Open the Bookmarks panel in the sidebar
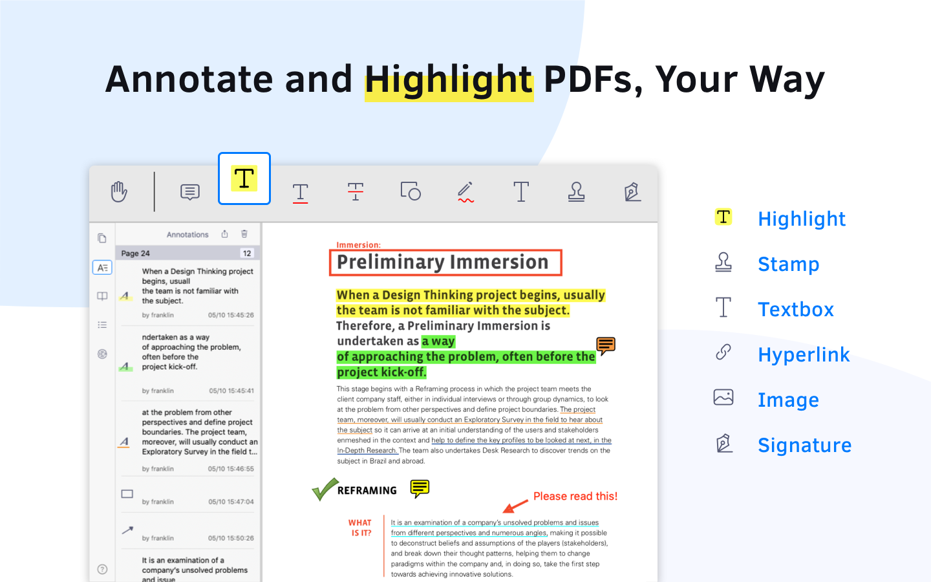 tap(102, 296)
